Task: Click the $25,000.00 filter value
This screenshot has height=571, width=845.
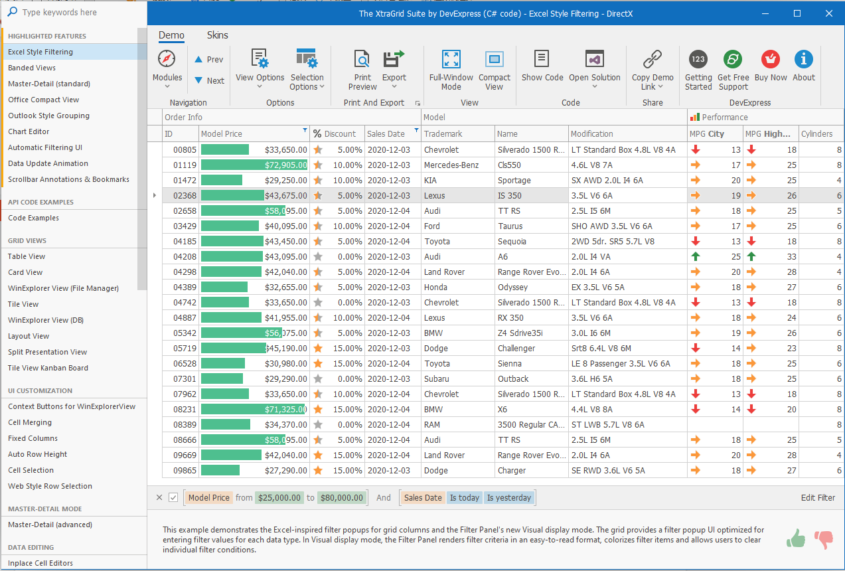Action: (279, 498)
